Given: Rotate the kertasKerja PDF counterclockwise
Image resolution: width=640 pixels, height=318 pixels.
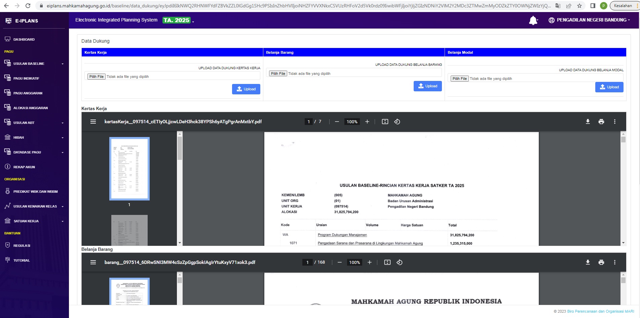Looking at the screenshot, I should 397,122.
